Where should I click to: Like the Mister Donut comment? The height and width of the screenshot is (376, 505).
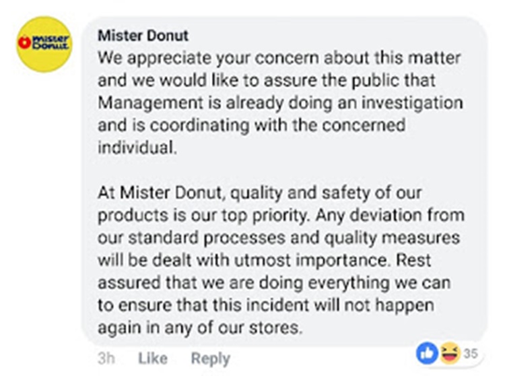[153, 358]
